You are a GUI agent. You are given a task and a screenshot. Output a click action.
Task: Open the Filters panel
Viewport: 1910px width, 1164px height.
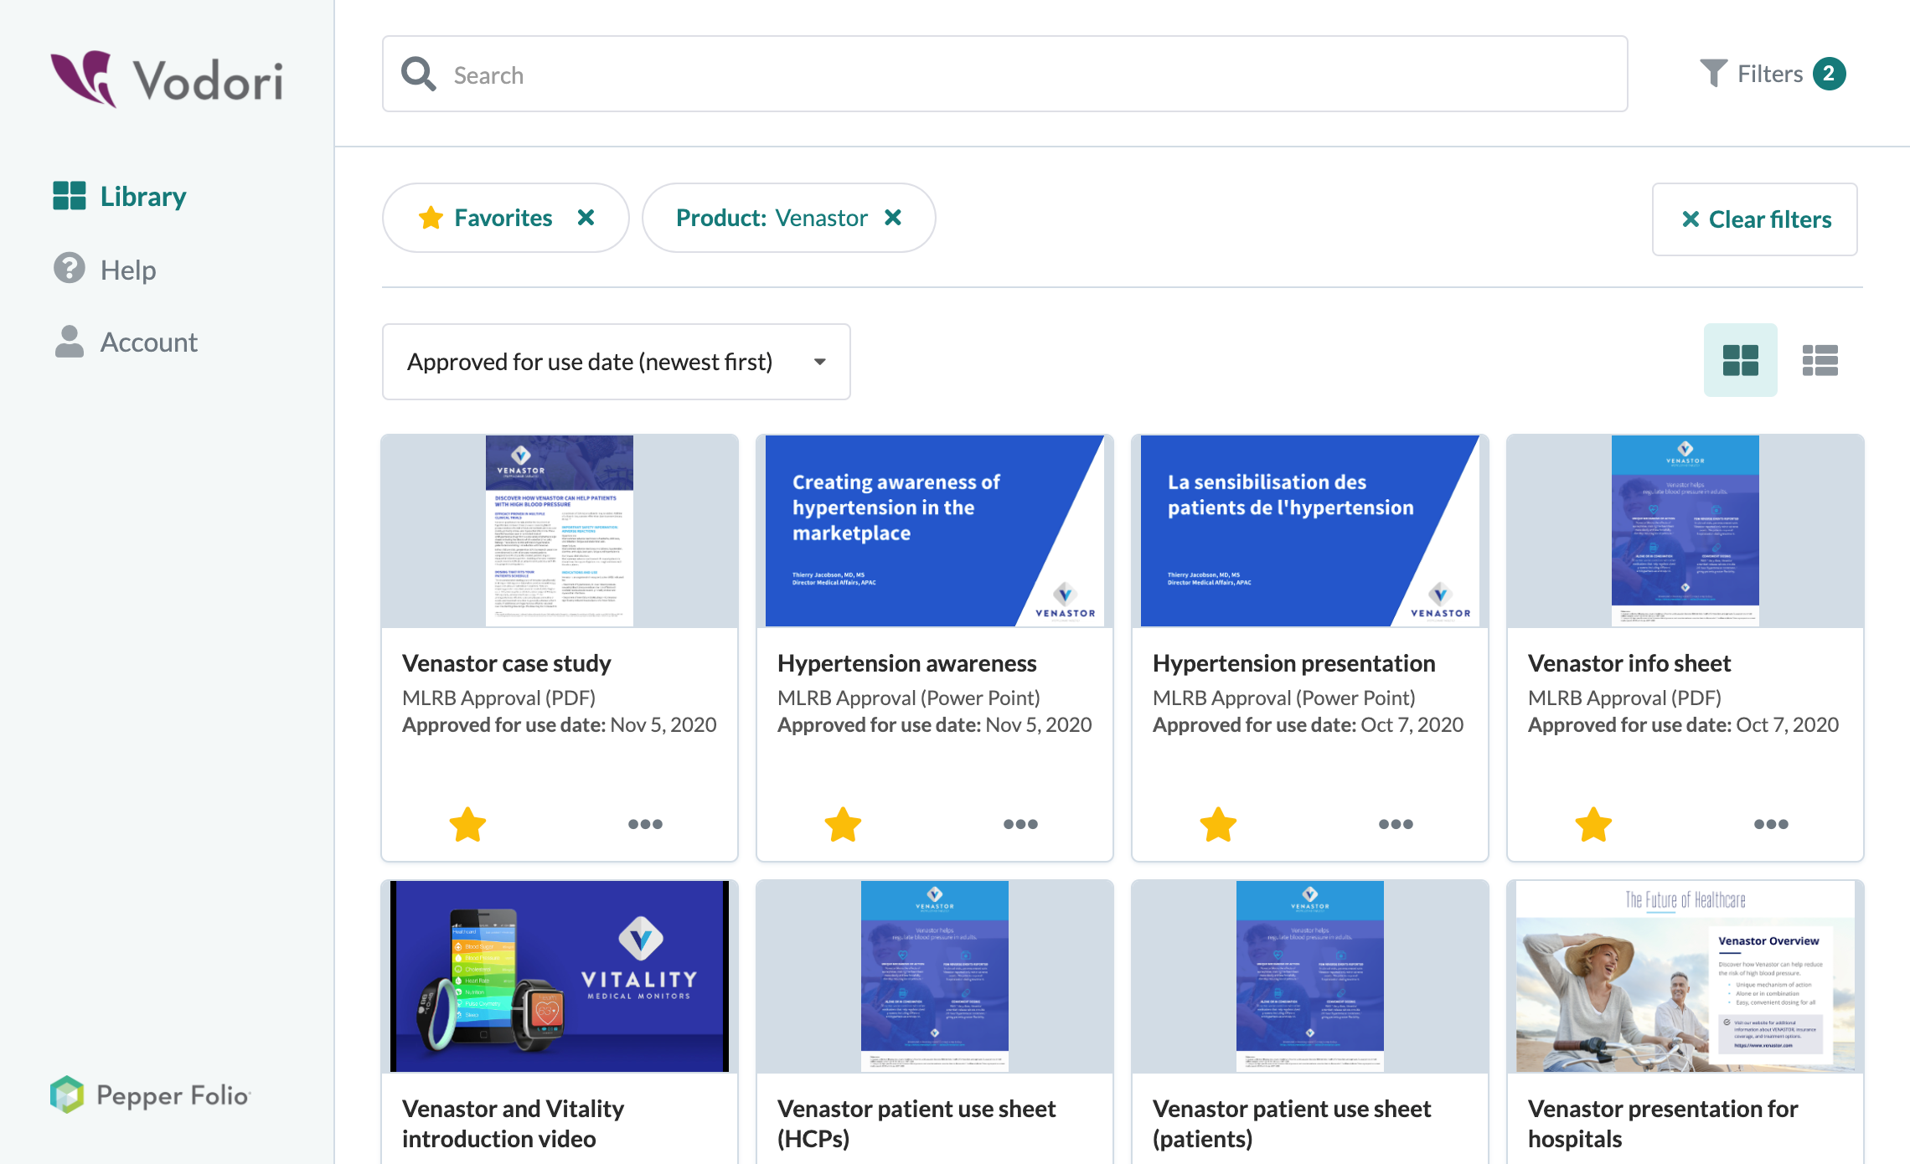1771,74
